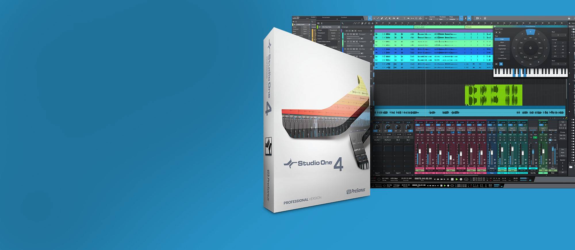Click the Record button in upper transport
The image size is (575, 250).
pos(461,179)
